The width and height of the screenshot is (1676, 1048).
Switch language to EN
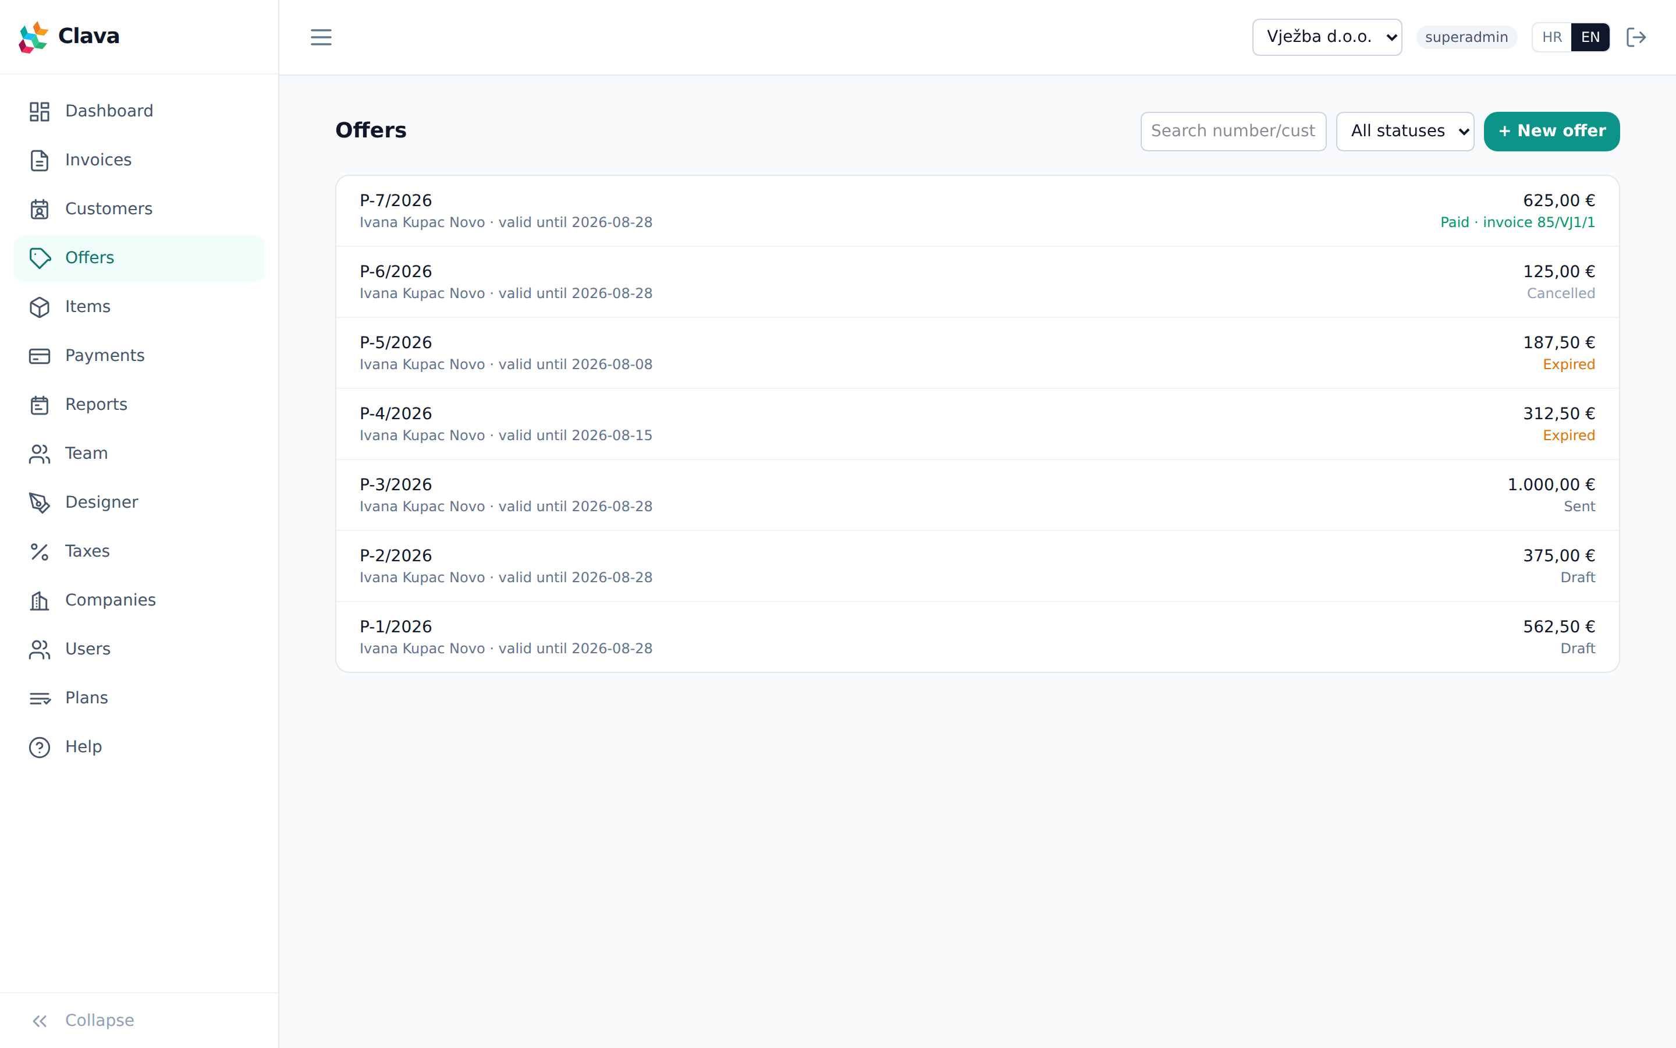(1590, 37)
